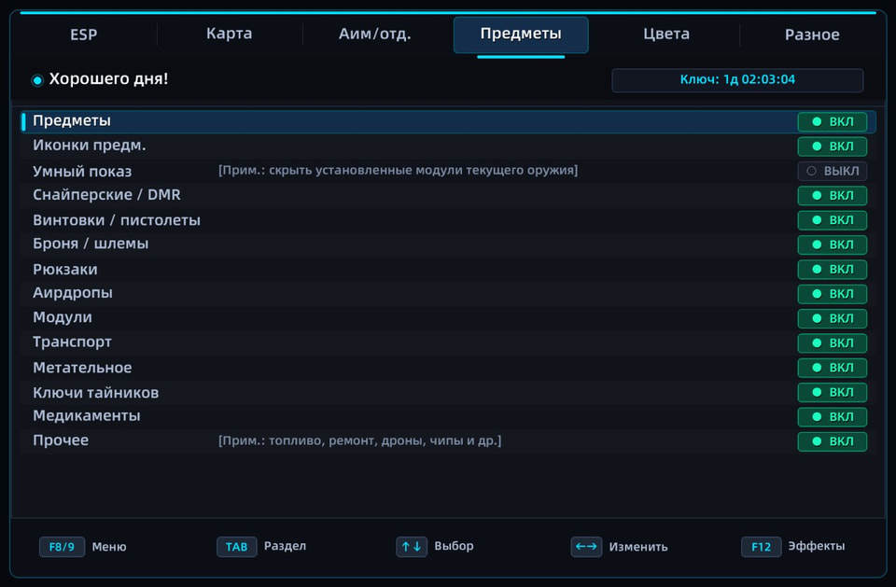Open the ESP tab

83,35
